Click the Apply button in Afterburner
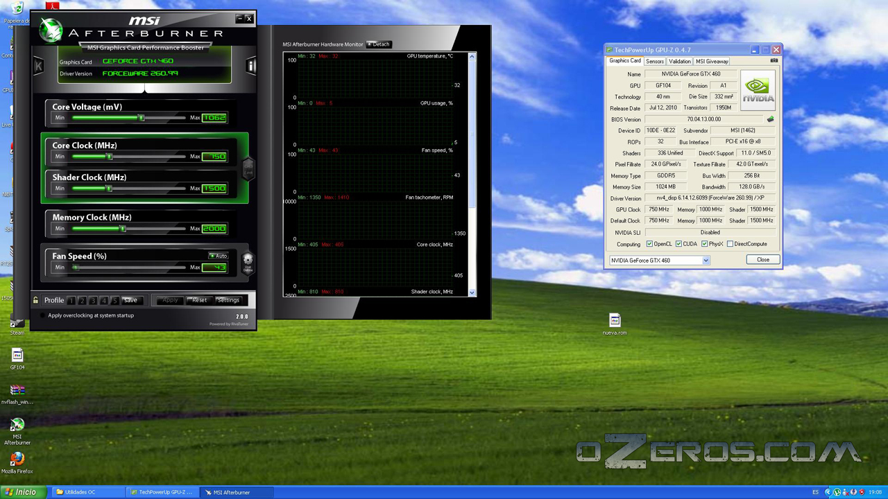 point(170,300)
